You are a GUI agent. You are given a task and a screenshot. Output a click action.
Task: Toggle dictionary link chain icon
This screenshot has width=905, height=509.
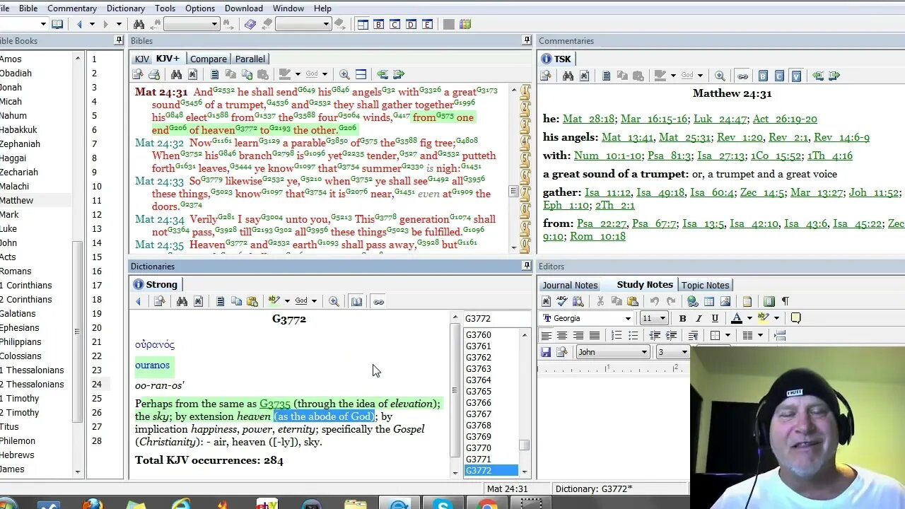[x=378, y=301]
